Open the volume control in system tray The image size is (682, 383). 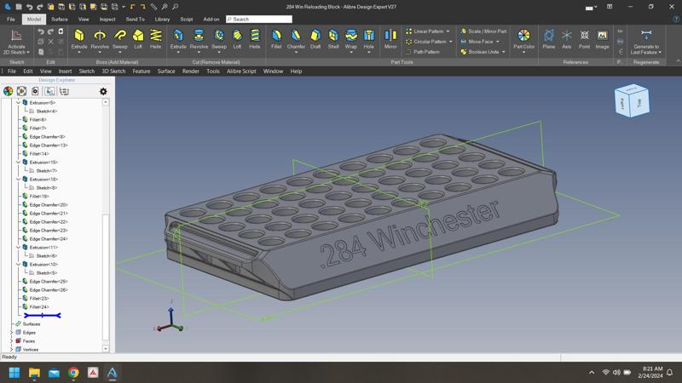616,373
